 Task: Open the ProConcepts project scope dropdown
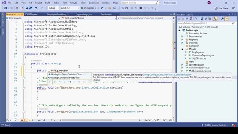coord(33,18)
